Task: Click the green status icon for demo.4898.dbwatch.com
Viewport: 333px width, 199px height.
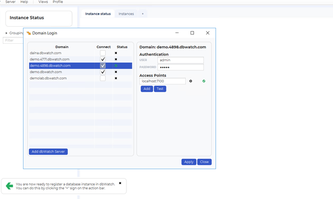Action: (x=116, y=66)
